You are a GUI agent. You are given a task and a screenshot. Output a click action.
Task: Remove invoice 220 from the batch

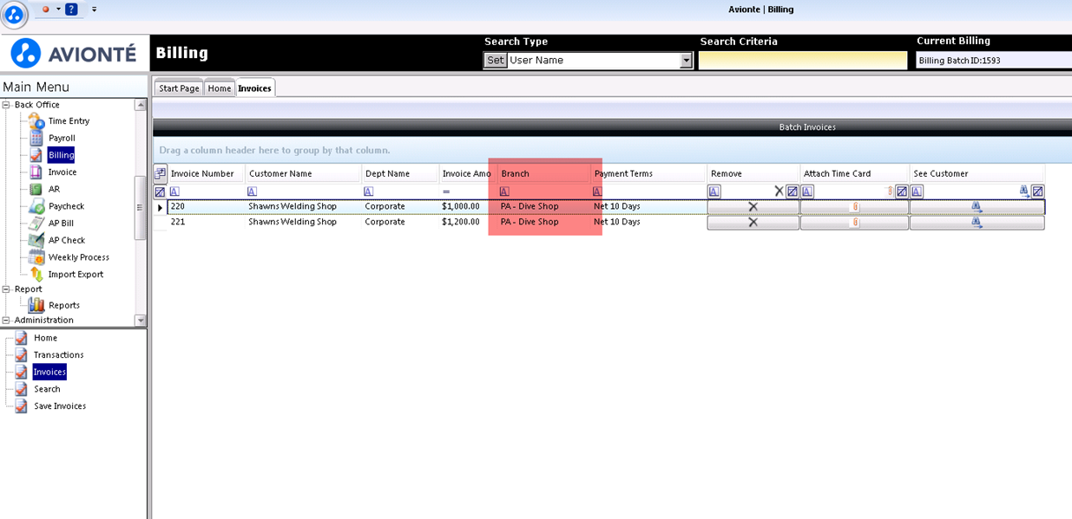pyautogui.click(x=753, y=207)
